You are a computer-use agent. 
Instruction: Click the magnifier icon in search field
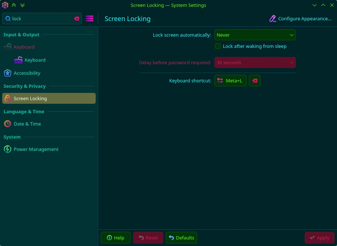8,19
